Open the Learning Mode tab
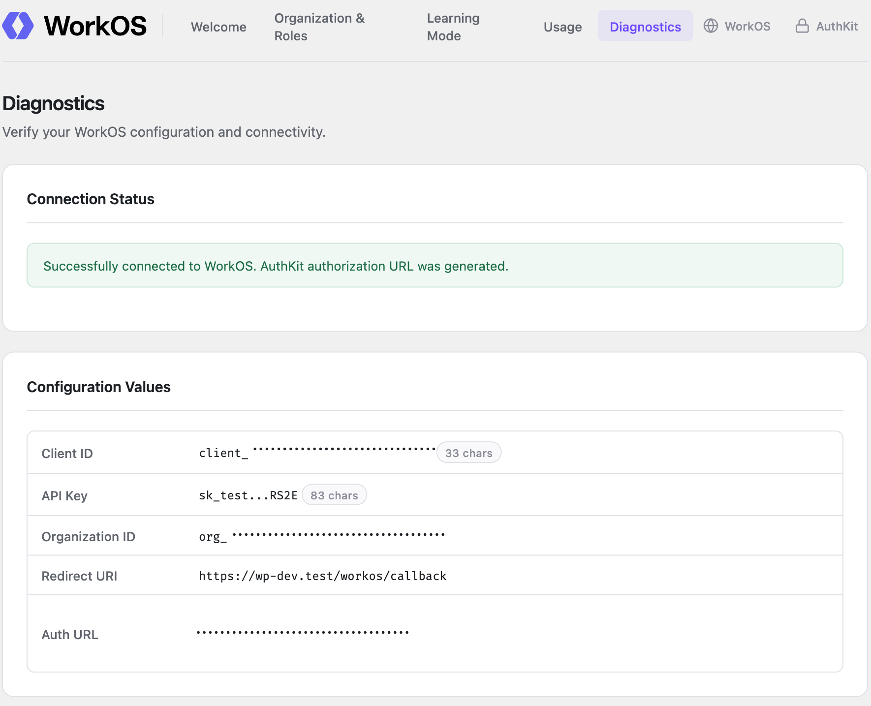This screenshot has height=706, width=871. (x=453, y=27)
